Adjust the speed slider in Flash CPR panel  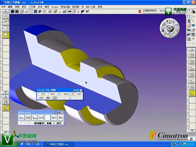70,98
